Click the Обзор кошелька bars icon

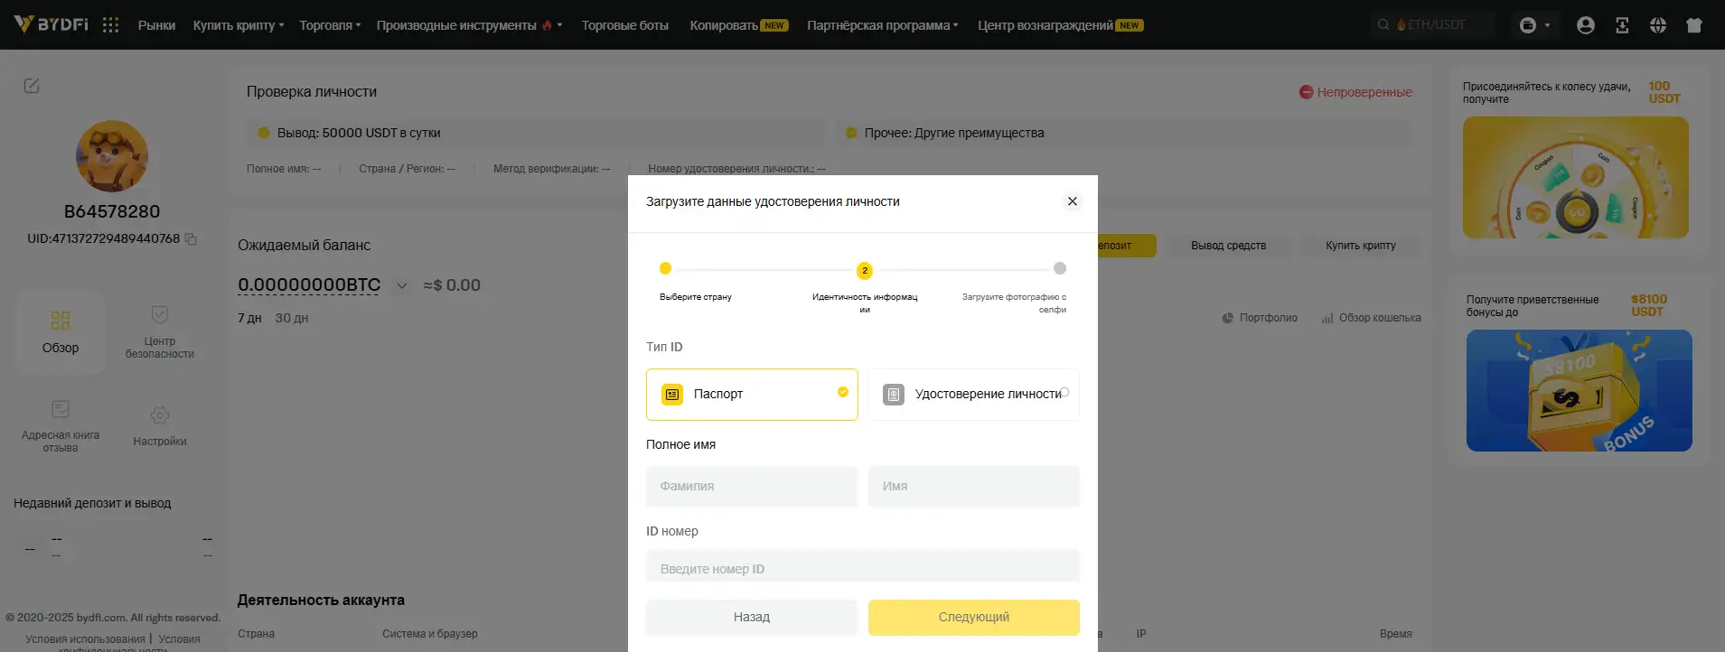click(1327, 318)
